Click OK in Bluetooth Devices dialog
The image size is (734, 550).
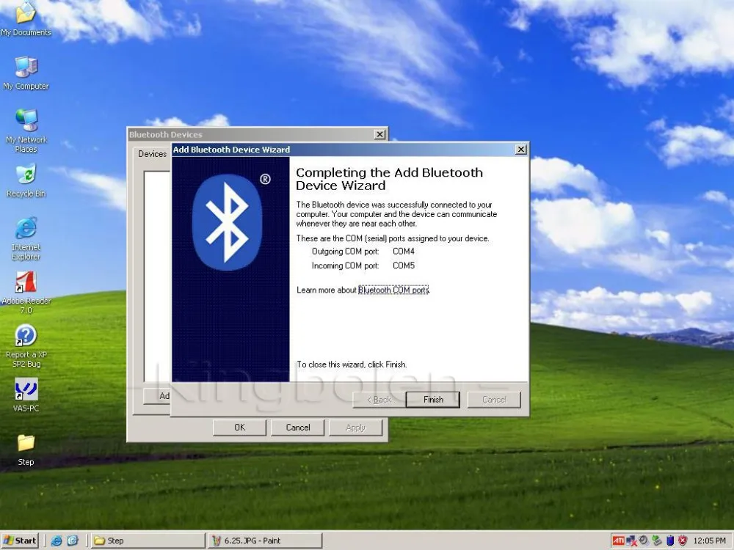tap(239, 428)
